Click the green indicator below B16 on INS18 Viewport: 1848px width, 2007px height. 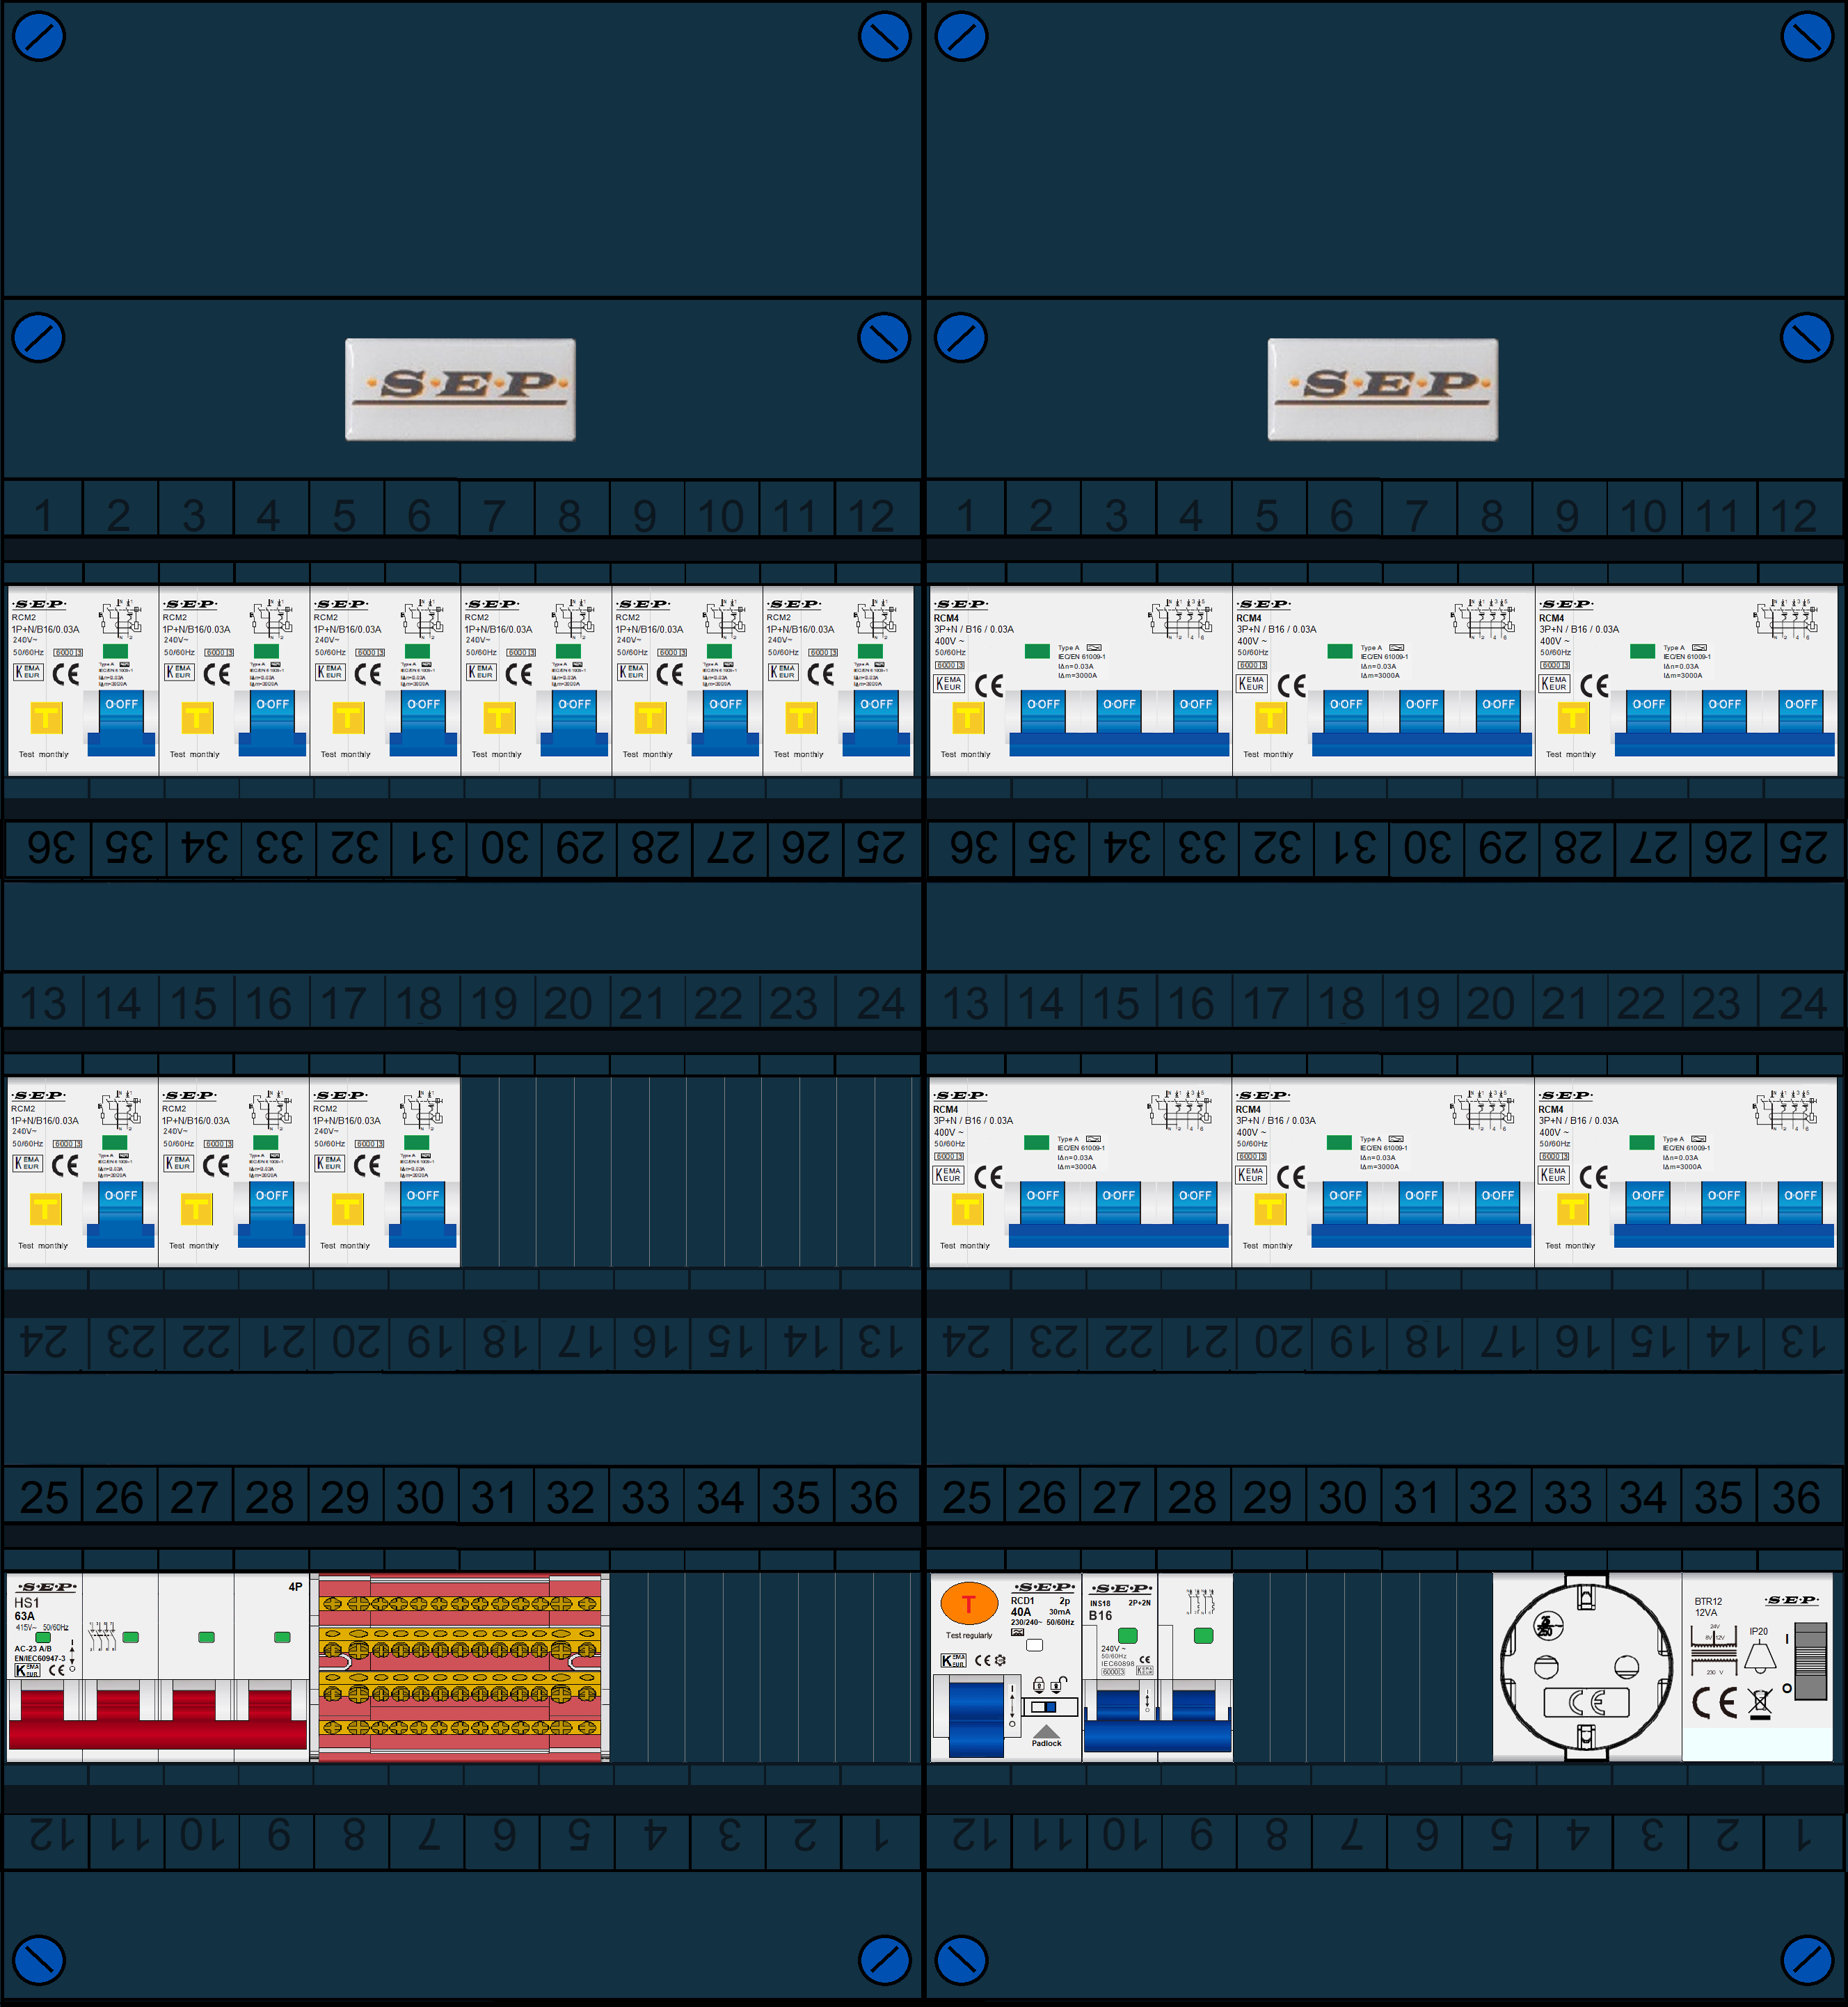pos(1128,1635)
